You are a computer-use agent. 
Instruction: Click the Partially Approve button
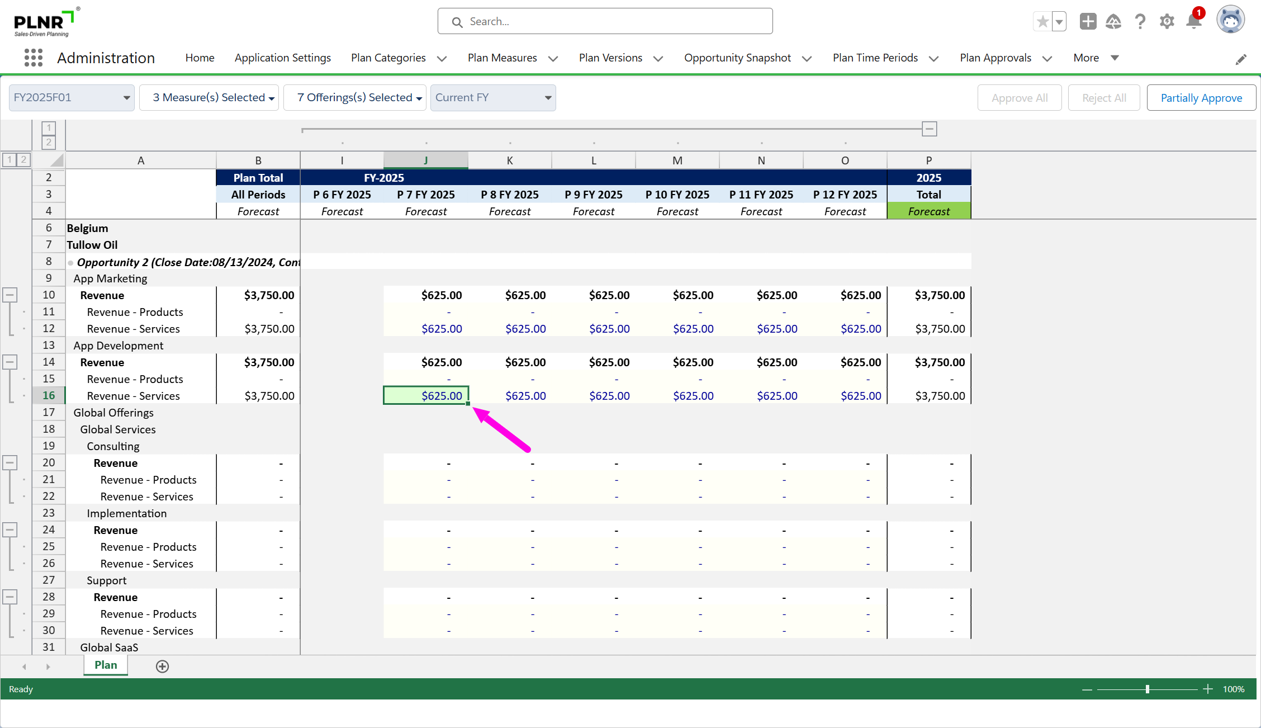[1201, 98]
